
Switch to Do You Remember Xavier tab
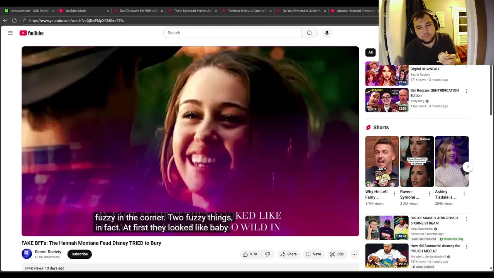(x=301, y=11)
